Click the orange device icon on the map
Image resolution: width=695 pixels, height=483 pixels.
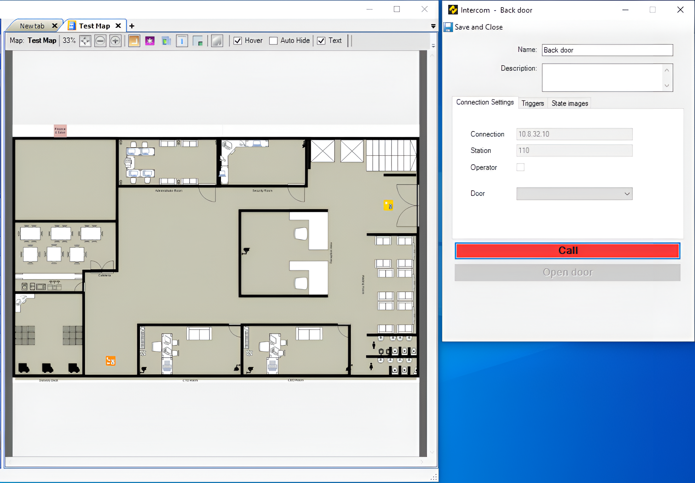coord(110,361)
